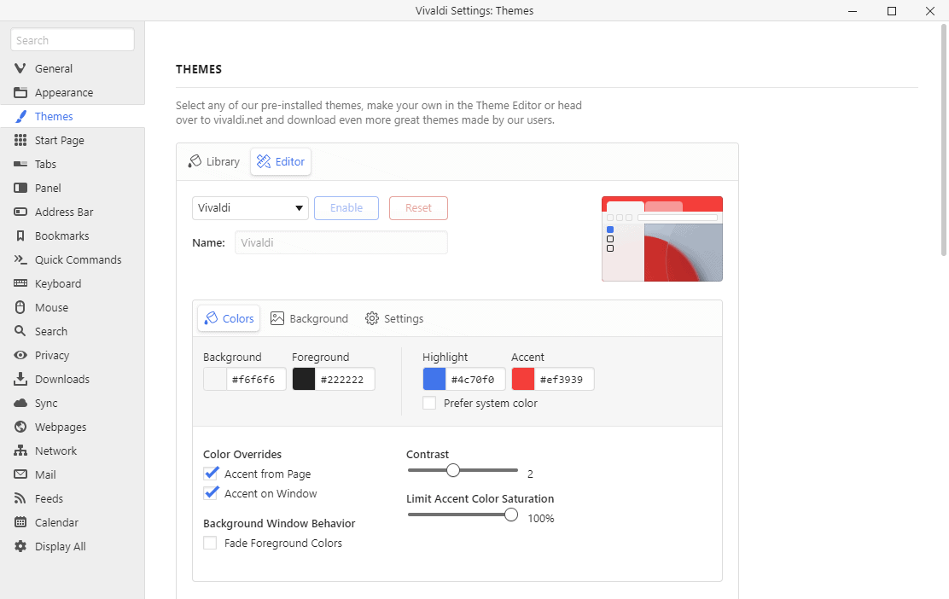Switch to the Background tab
This screenshot has width=949, height=599.
coord(309,317)
